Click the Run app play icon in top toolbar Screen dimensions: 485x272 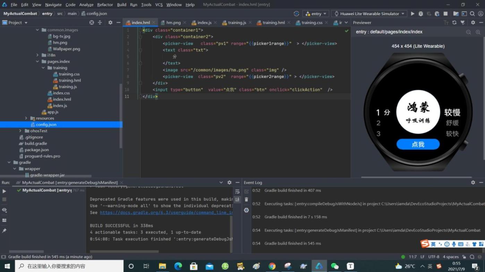tap(412, 14)
